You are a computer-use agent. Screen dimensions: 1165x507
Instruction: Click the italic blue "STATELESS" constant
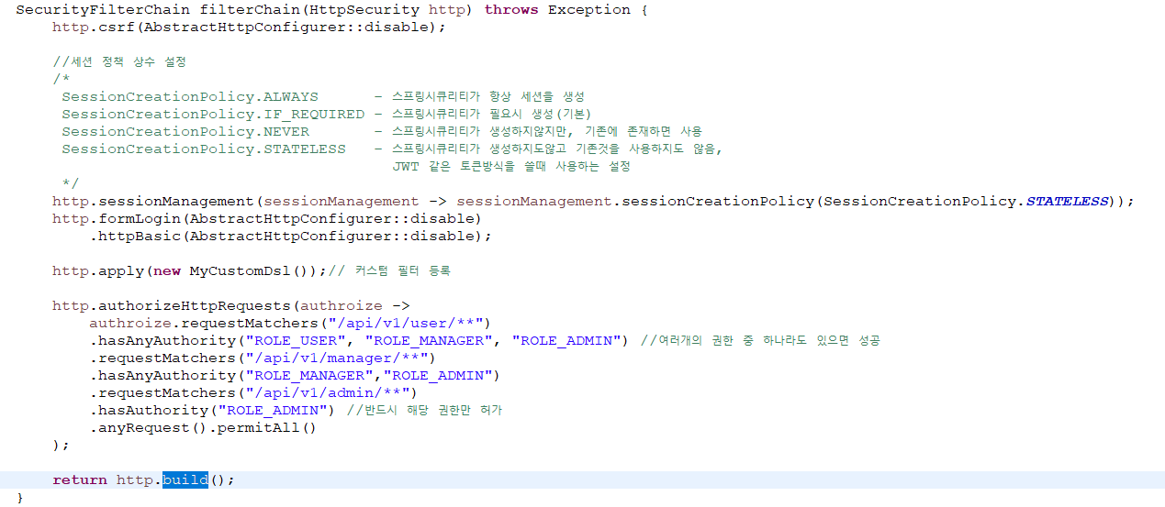(x=1067, y=201)
